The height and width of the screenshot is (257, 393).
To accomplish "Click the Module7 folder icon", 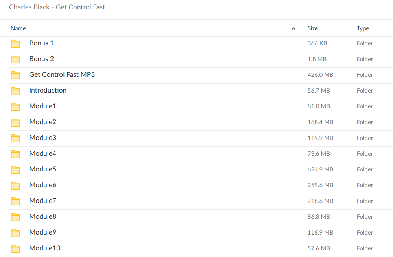I will 15,201.
